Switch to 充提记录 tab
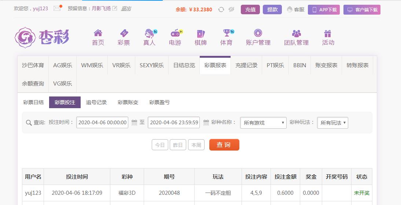 click(246, 65)
